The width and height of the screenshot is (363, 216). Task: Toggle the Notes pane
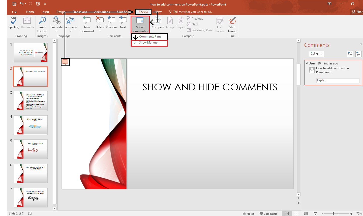(248, 213)
